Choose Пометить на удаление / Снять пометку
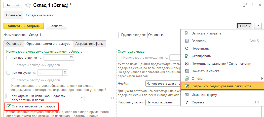The image size is (264, 117). tap(222, 64)
